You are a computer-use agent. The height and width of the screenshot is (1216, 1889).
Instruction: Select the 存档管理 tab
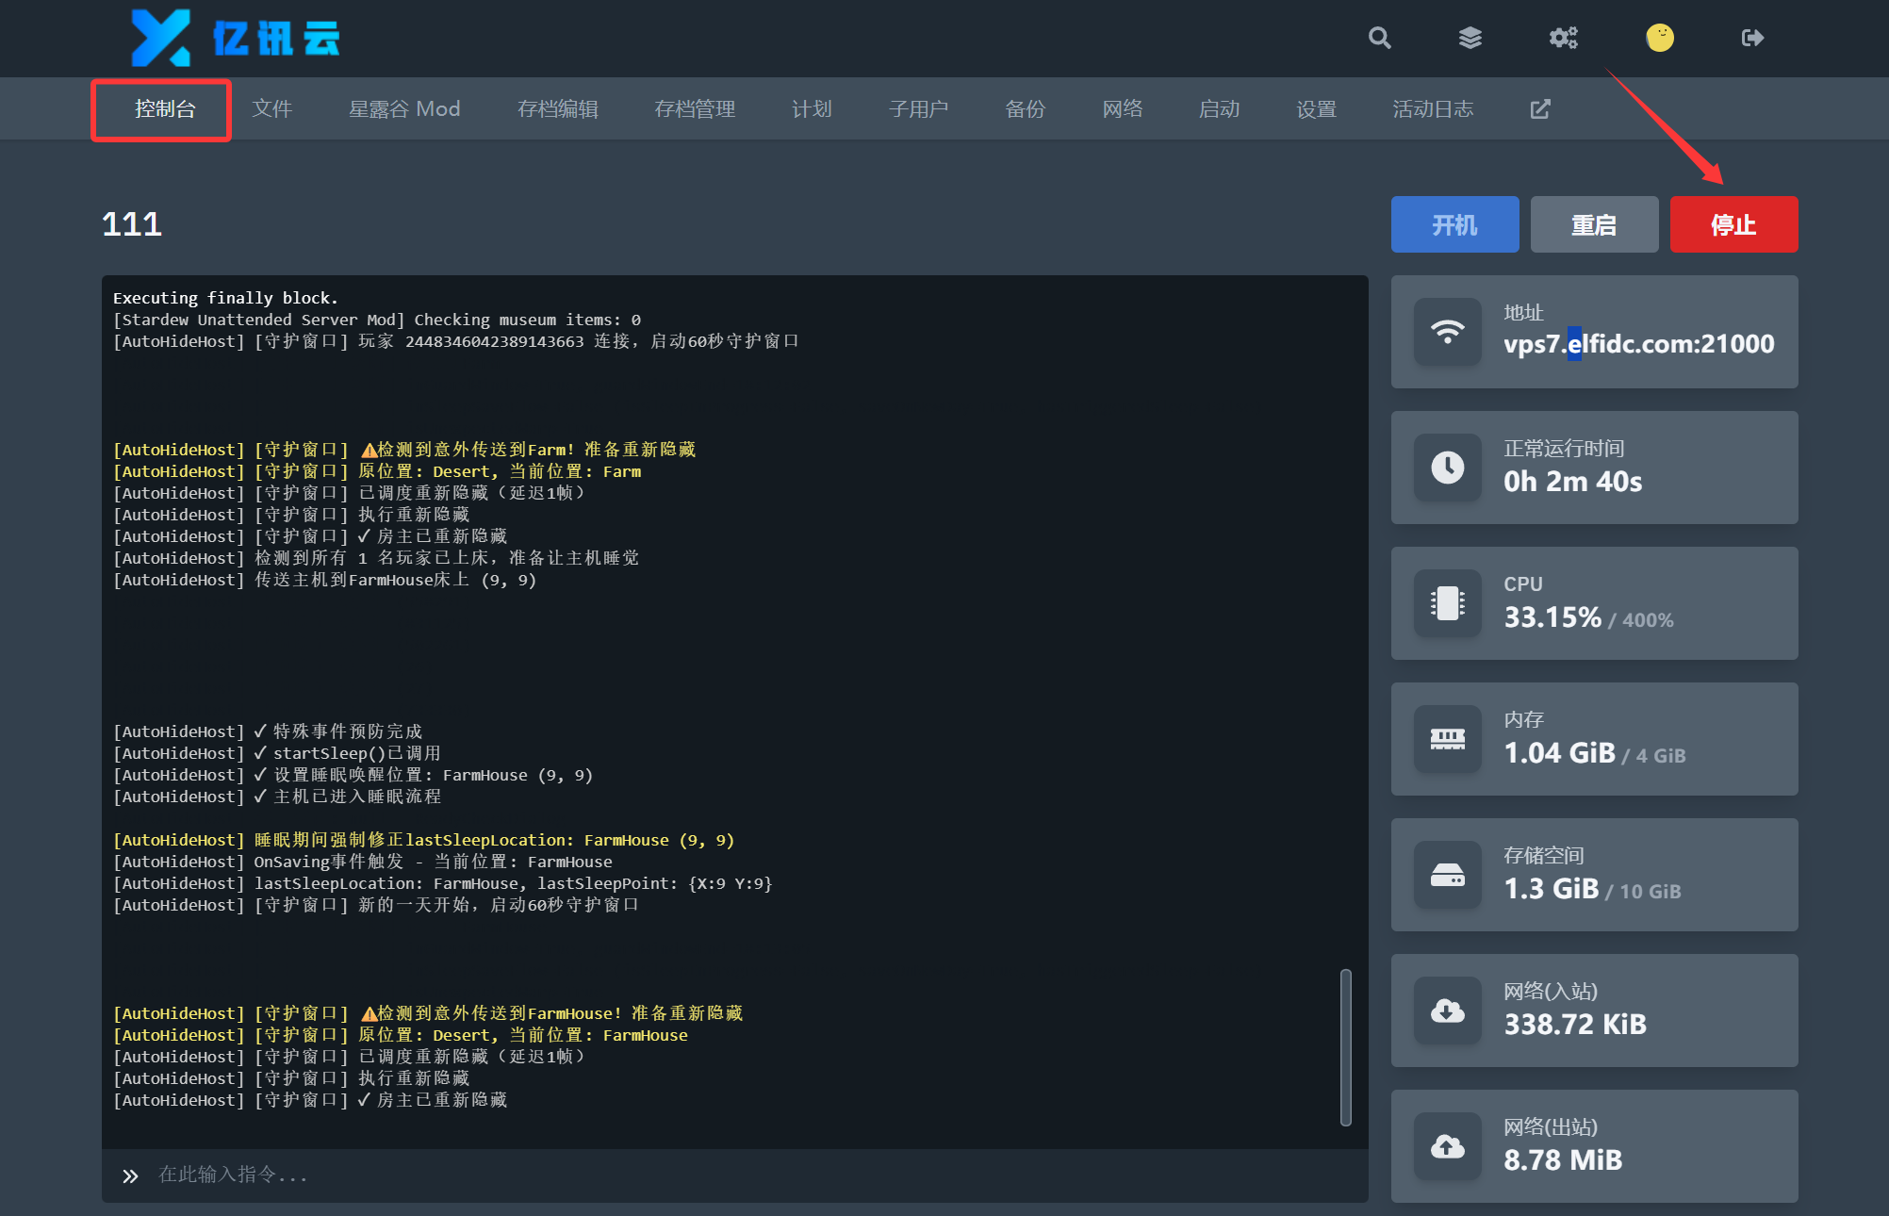tap(695, 109)
